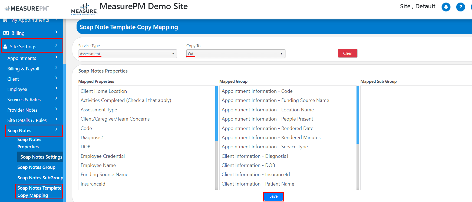Open the Service Type dropdown
The image size is (472, 202).
[x=128, y=54]
